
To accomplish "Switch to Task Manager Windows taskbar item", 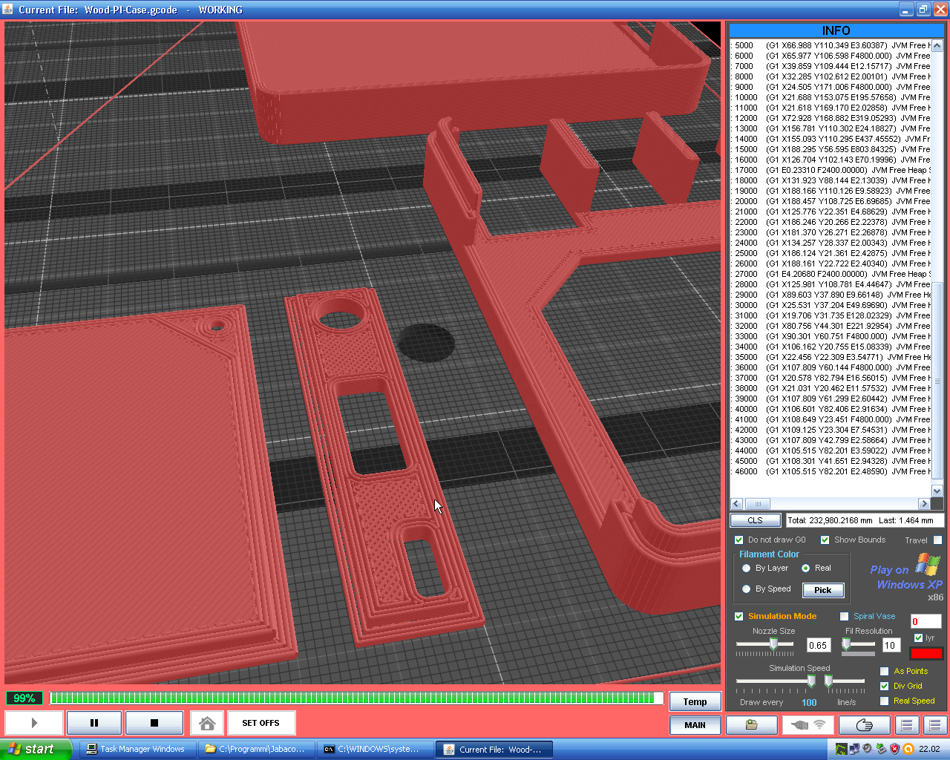I will click(138, 750).
